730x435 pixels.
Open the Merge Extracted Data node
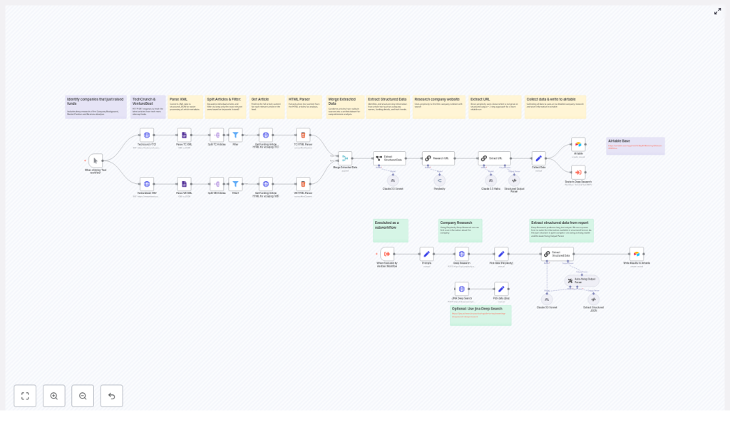346,158
